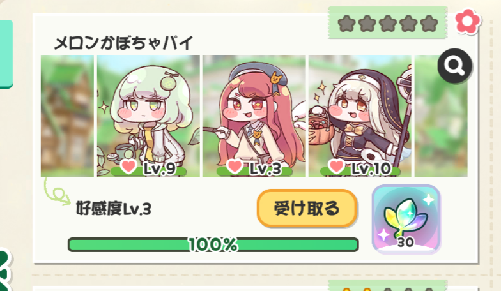Click the 100% affection progress bar
501x291 pixels.
coord(213,245)
